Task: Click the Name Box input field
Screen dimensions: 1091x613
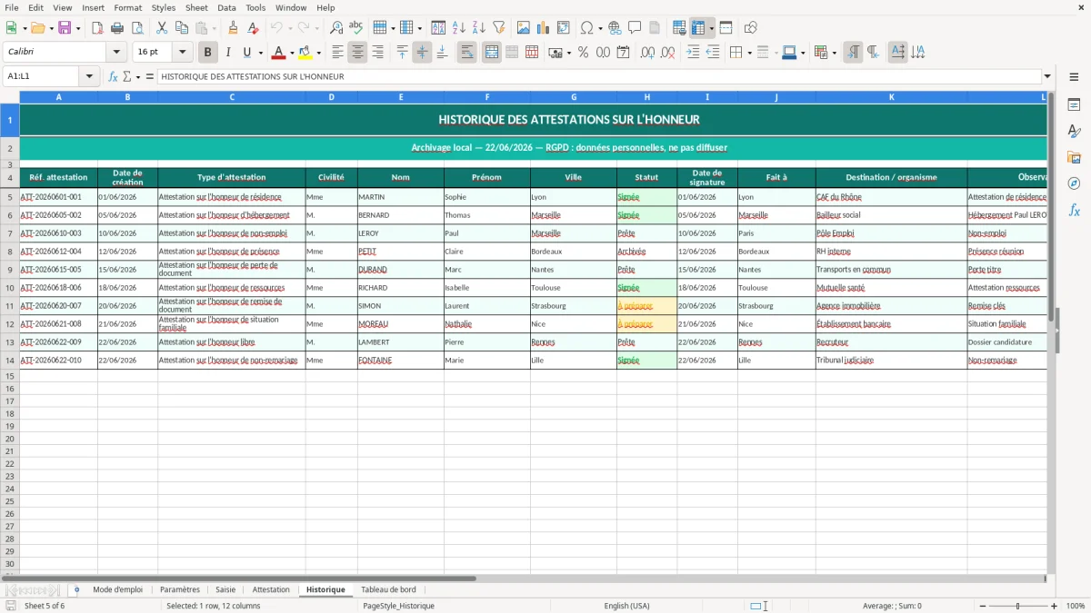Action: [42, 76]
